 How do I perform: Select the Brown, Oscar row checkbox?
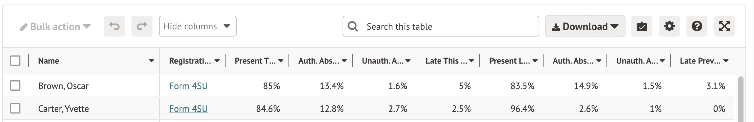pos(15,85)
